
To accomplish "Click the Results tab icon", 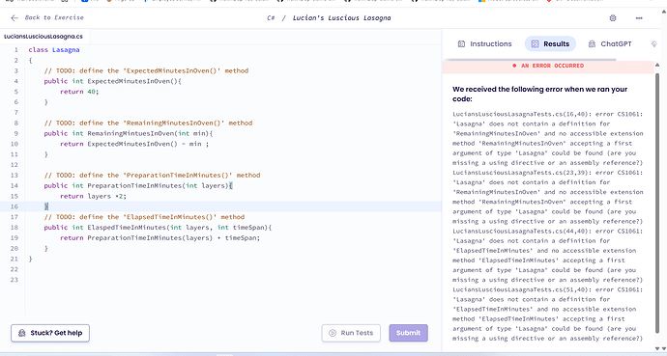I will (x=535, y=43).
